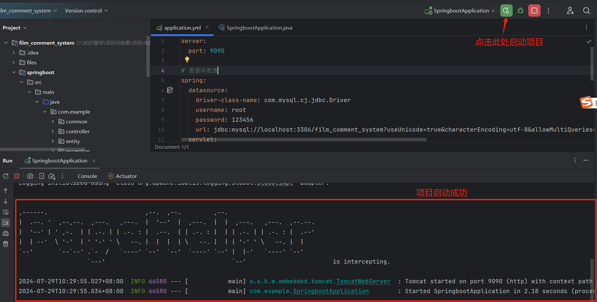Expand the files folder
This screenshot has width=597, height=302.
pyautogui.click(x=14, y=62)
